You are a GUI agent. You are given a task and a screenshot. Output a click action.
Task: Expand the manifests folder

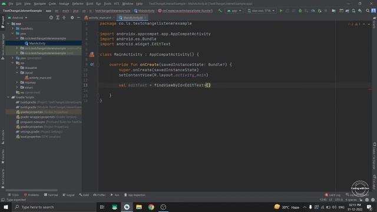pos(13,28)
